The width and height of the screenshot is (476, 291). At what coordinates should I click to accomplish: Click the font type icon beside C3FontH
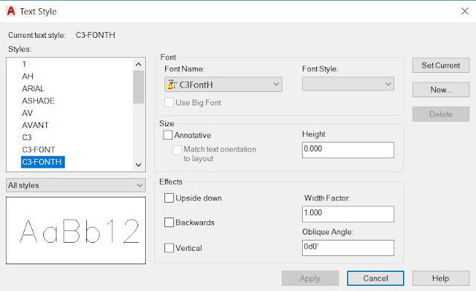[172, 85]
